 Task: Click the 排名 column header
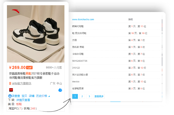(131, 20)
